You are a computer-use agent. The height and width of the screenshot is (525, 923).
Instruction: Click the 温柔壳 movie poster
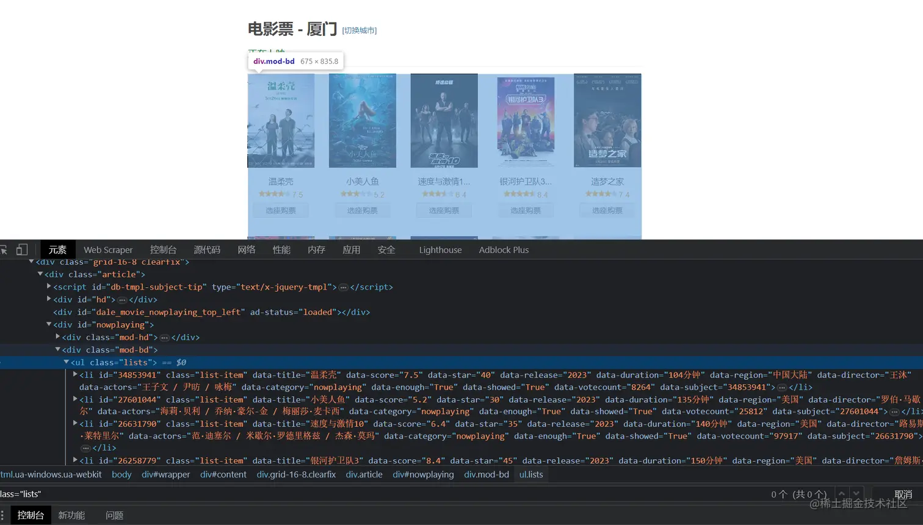click(x=281, y=121)
